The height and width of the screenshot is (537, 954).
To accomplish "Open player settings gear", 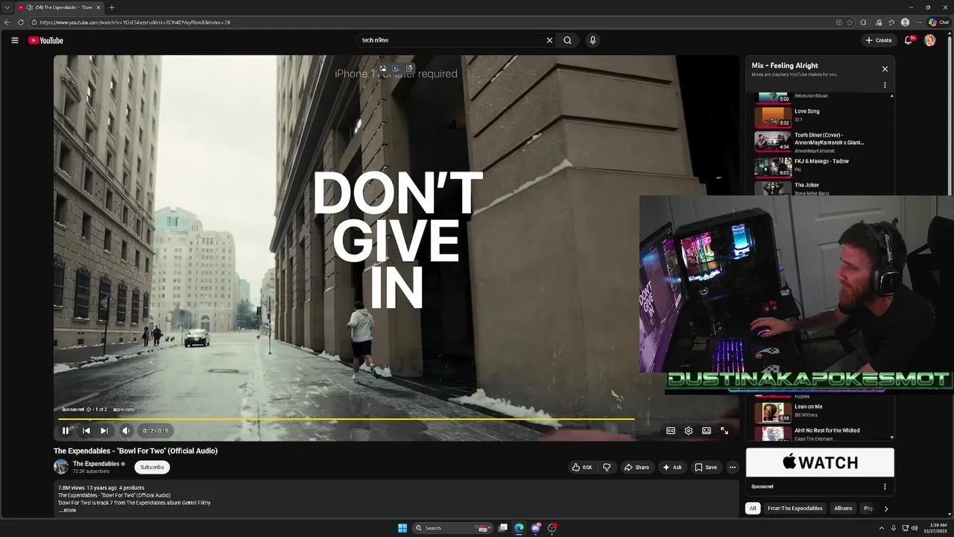I will coord(689,430).
